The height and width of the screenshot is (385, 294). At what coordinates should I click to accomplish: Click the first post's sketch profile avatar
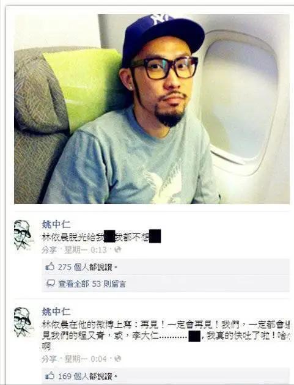23,235
